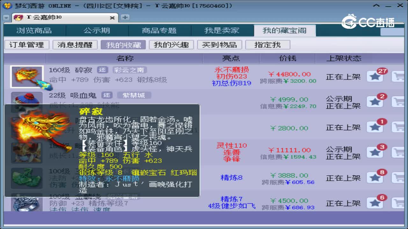
Task: Click the game logo icon in title bar
Action: tap(8, 5)
